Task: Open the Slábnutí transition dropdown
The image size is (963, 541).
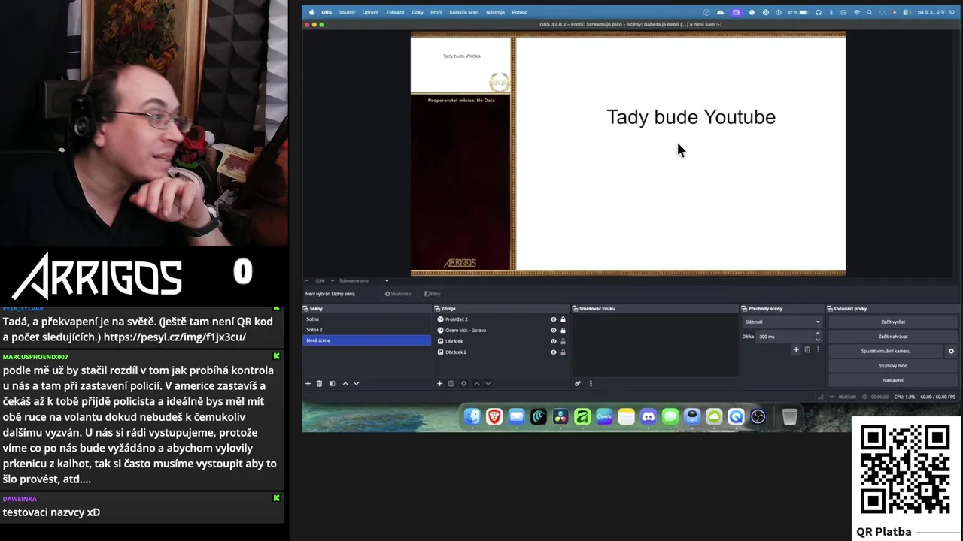Action: click(x=782, y=322)
